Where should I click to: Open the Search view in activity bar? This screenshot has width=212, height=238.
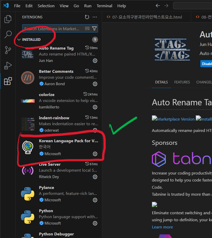tap(8, 34)
